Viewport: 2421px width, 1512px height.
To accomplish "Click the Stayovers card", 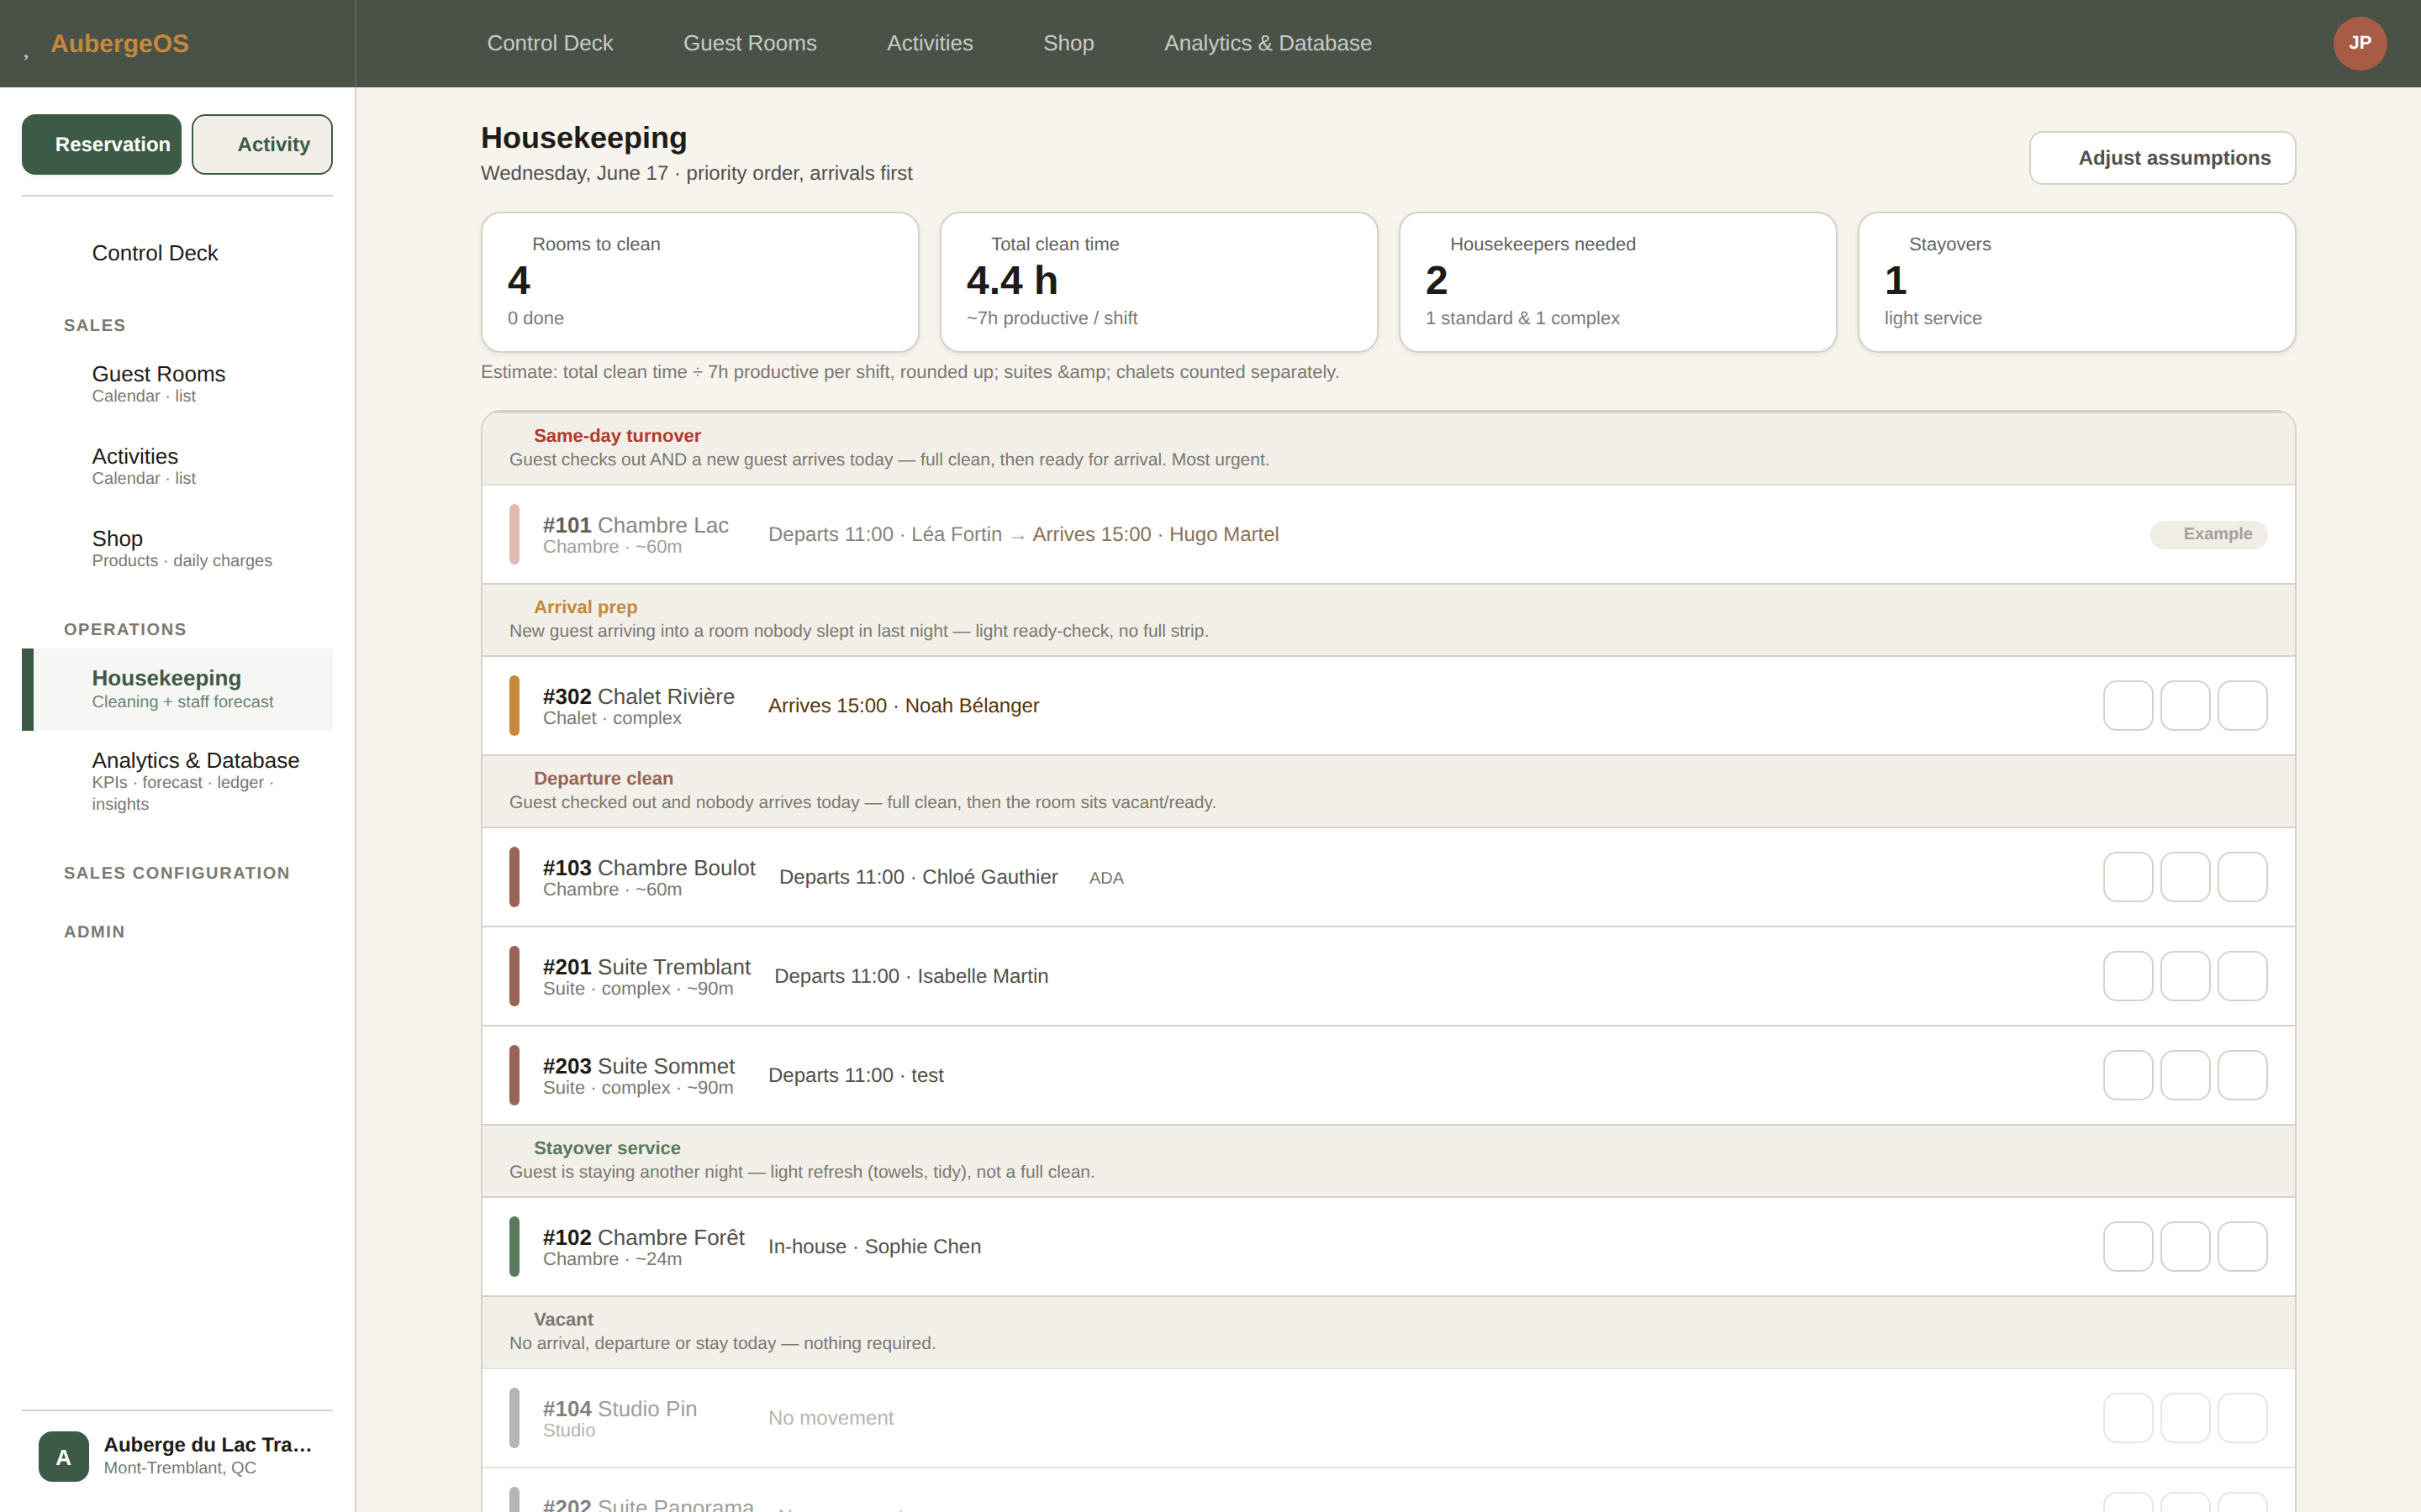I will [x=2076, y=282].
